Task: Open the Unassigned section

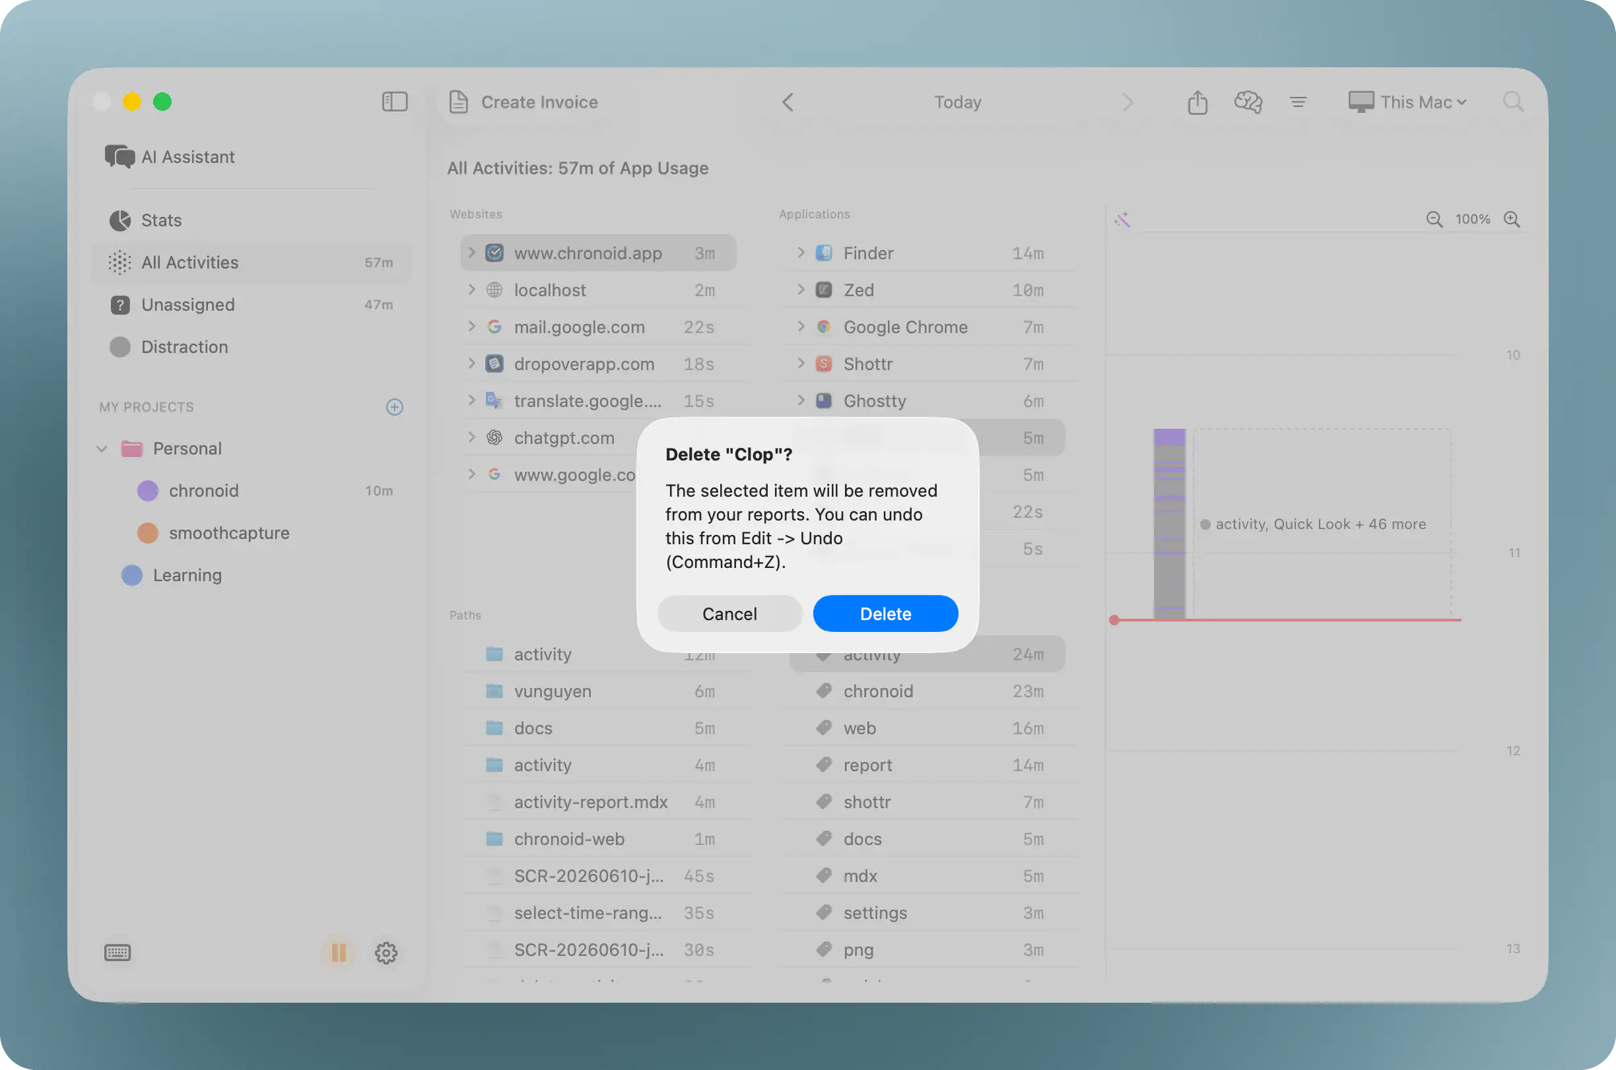Action: click(252, 305)
